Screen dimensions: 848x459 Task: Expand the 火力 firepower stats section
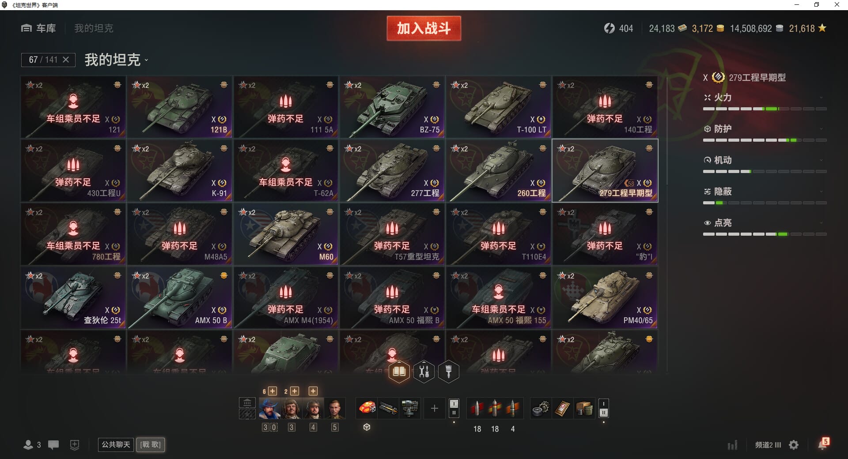(x=765, y=98)
